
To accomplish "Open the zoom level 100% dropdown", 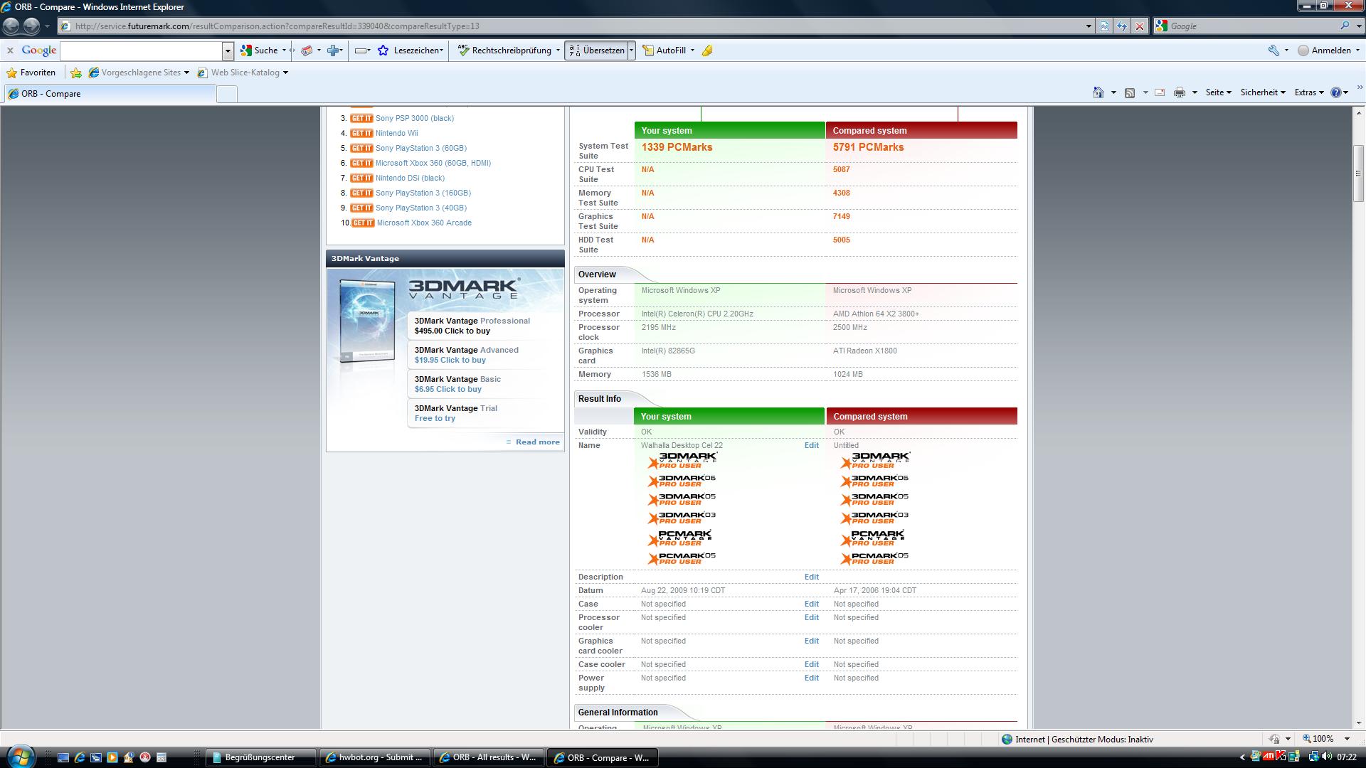I will [x=1346, y=739].
